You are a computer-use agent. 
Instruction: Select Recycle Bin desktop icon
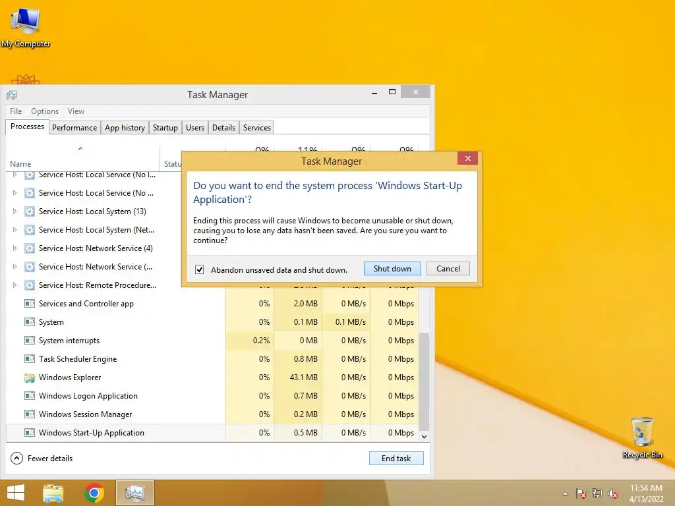point(642,437)
